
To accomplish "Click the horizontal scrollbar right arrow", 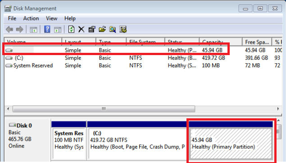I will [x=278, y=109].
